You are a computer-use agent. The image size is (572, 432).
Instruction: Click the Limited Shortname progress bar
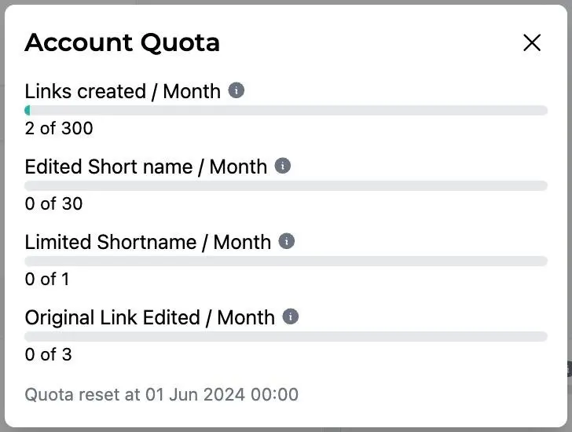(286, 262)
